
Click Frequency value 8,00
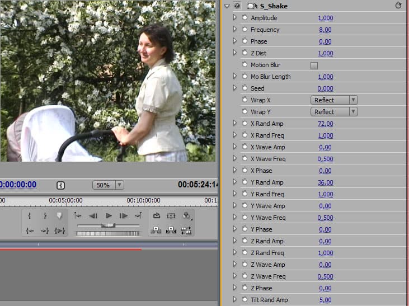[x=325, y=30]
